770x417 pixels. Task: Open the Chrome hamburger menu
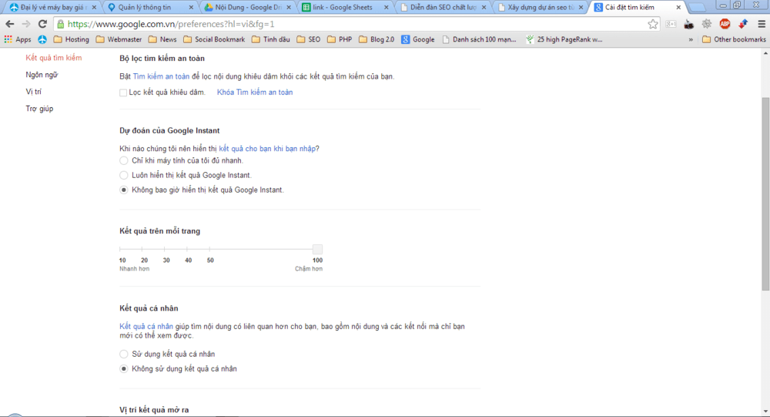(x=762, y=24)
